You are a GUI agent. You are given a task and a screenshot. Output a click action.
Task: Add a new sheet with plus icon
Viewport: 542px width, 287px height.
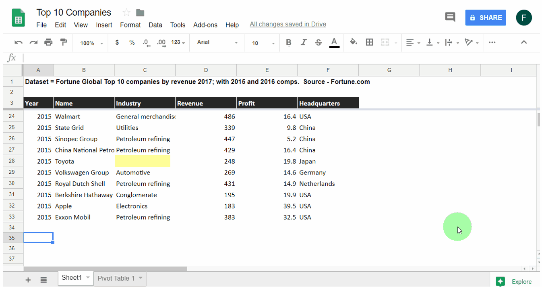pyautogui.click(x=28, y=280)
